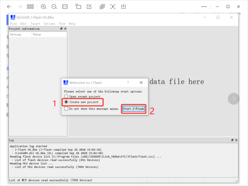
Task: Open the thumbnail grid view icon
Action: [x=30, y=6]
